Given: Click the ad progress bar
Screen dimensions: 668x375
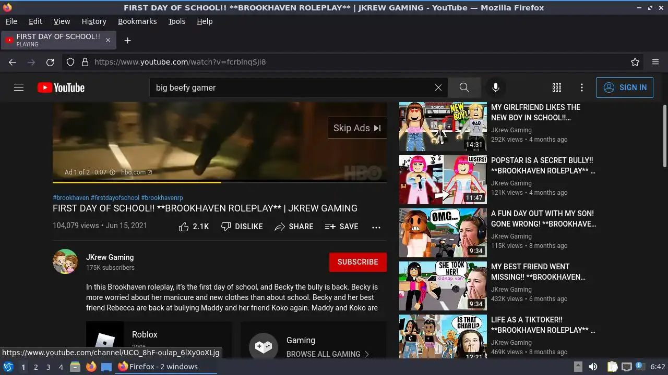Looking at the screenshot, I should (x=220, y=182).
